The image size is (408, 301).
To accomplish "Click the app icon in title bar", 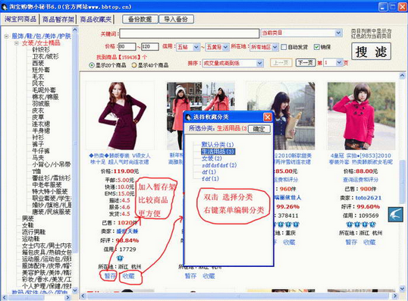I will click(x=5, y=7).
